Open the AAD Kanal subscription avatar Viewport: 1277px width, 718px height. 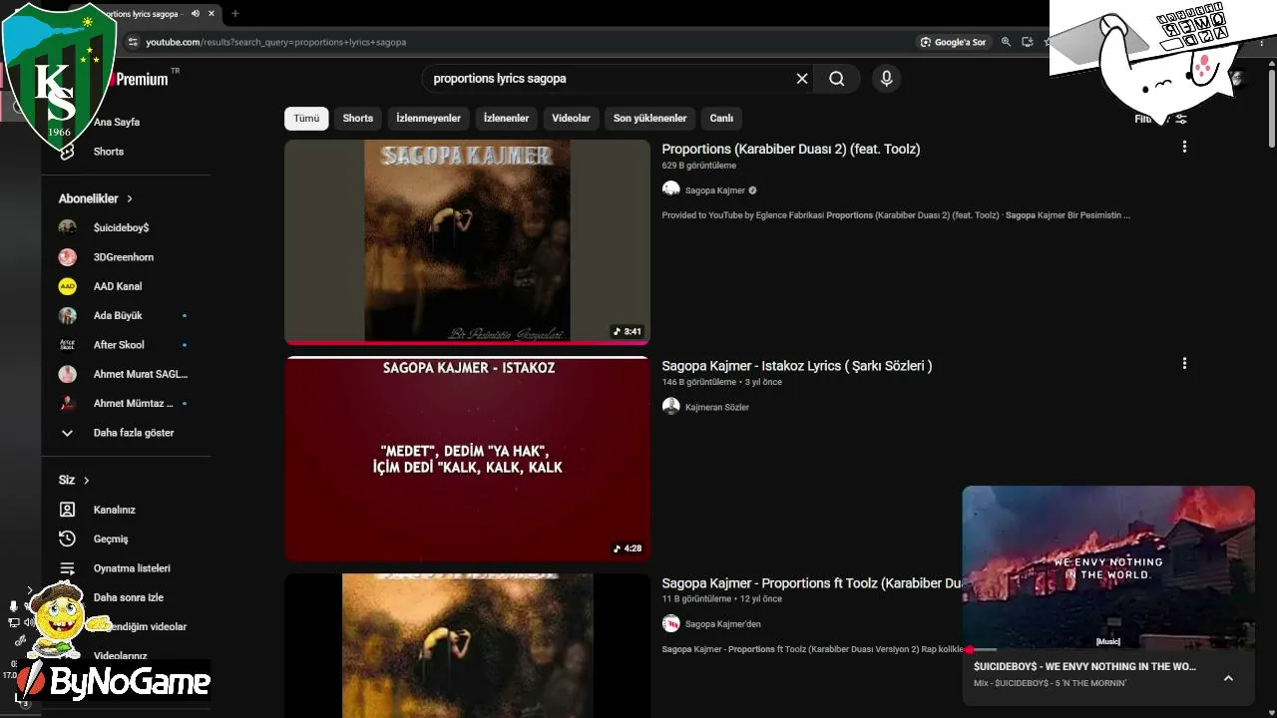click(67, 286)
